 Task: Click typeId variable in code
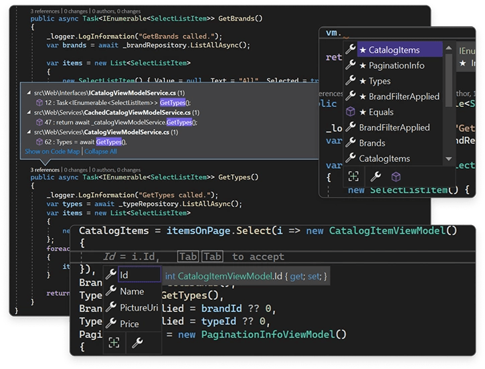pos(219,321)
